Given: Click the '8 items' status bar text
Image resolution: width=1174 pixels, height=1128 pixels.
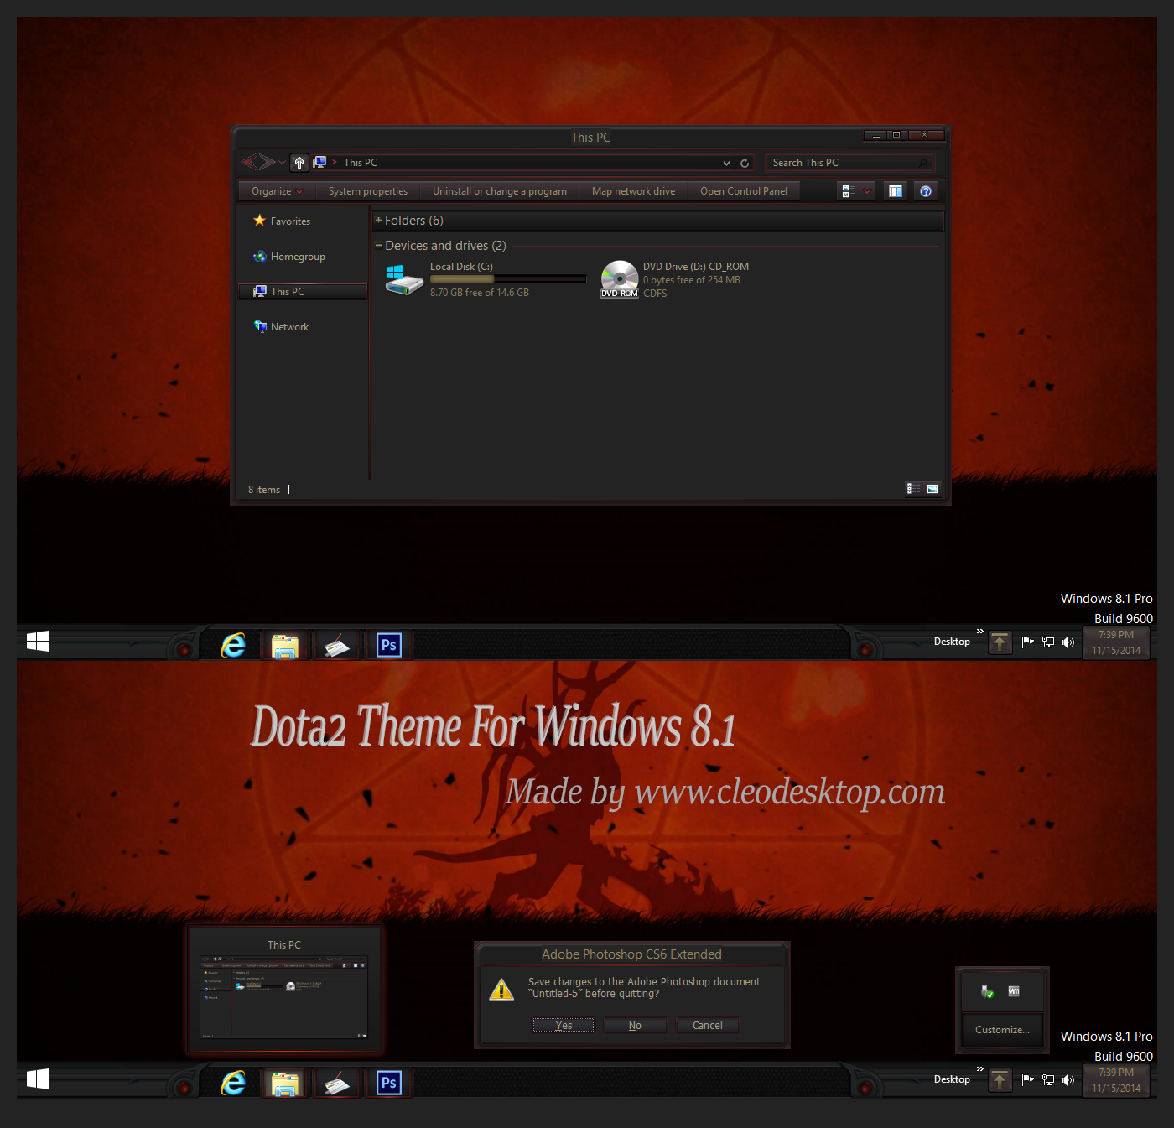Looking at the screenshot, I should coord(264,490).
